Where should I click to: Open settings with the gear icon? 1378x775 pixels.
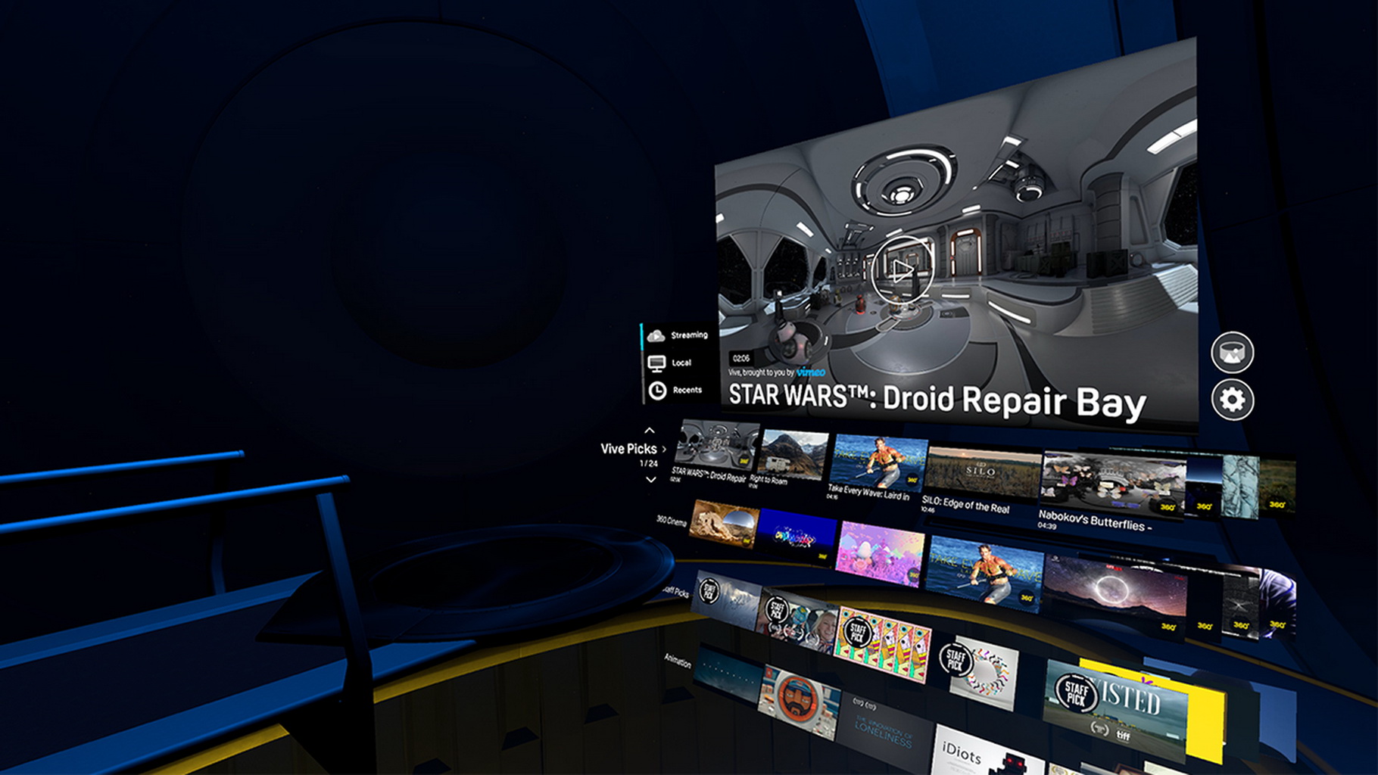click(x=1232, y=400)
